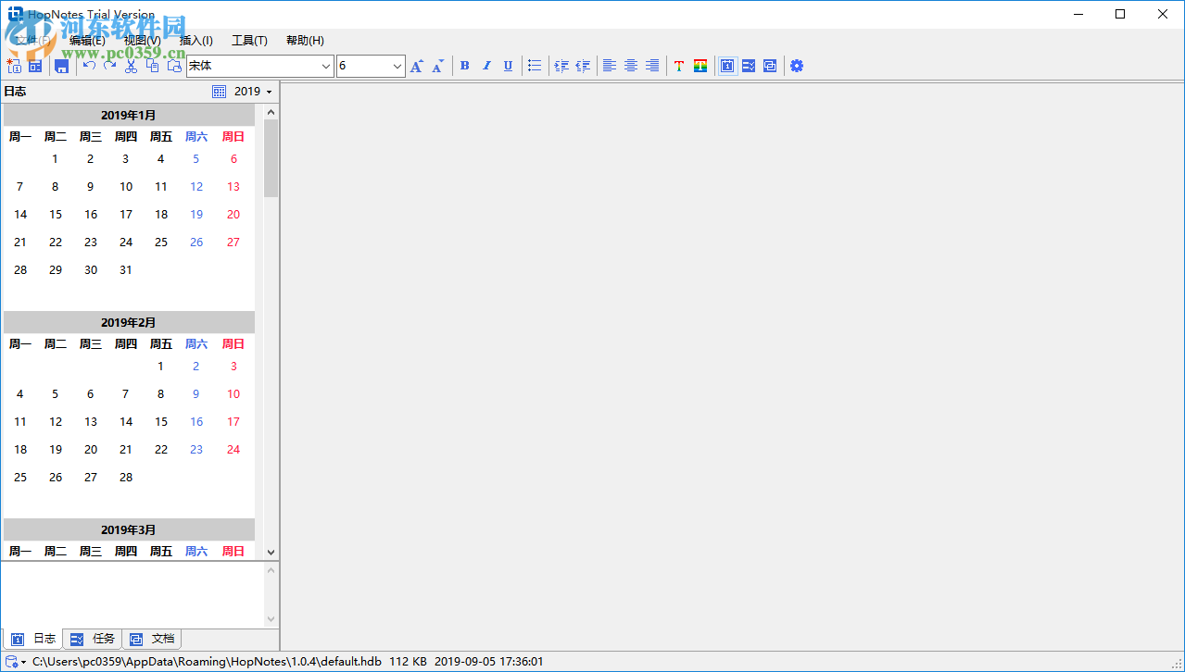This screenshot has height=672, width=1185.
Task: Click the Save icon in the toolbar
Action: (62, 66)
